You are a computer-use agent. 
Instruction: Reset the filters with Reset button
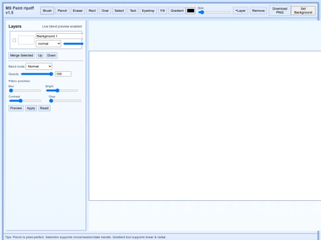(45, 108)
